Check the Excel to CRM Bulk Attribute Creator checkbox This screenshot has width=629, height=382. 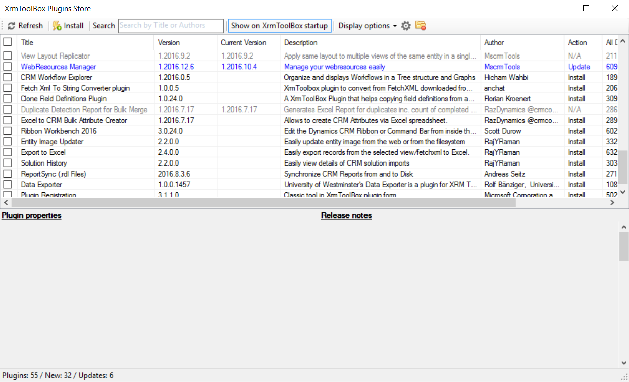pos(8,120)
